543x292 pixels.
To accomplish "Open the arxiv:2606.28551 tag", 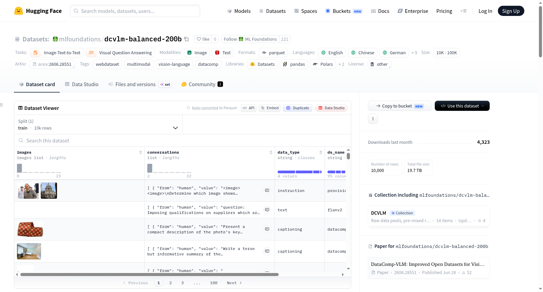I will [x=52, y=64].
